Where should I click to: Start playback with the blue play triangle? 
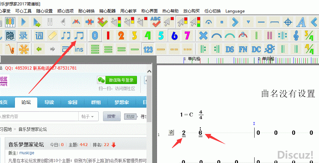coord(24,22)
